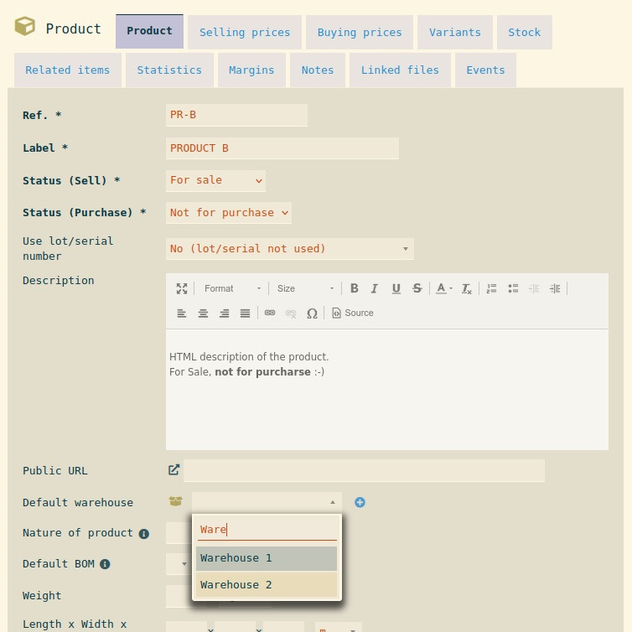Click the Product cube icon
This screenshot has width=632, height=632.
(25, 26)
